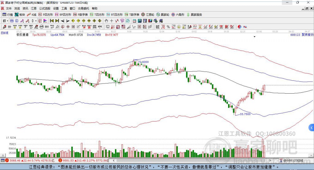Open the 文件 menu
Screen dimensions: 314x170
[x=9, y=8]
